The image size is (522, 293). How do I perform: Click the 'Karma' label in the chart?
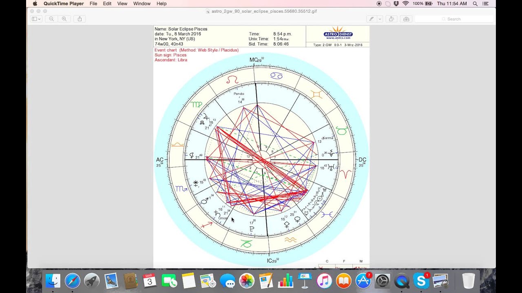(328, 138)
